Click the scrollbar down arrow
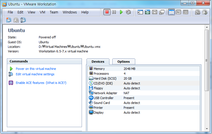 point(207,129)
